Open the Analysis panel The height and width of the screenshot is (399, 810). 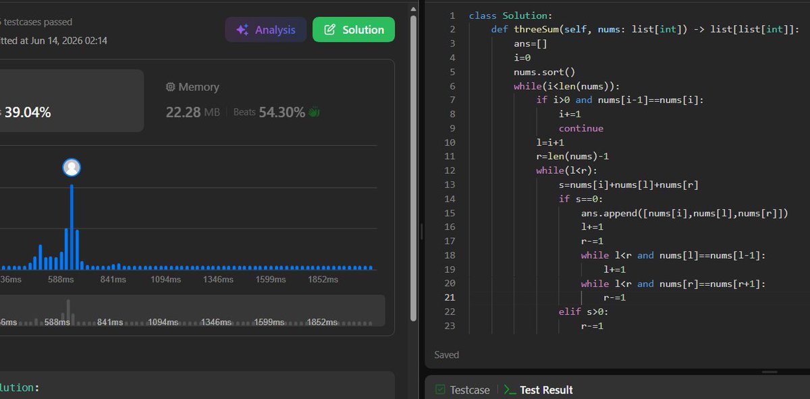pos(265,30)
